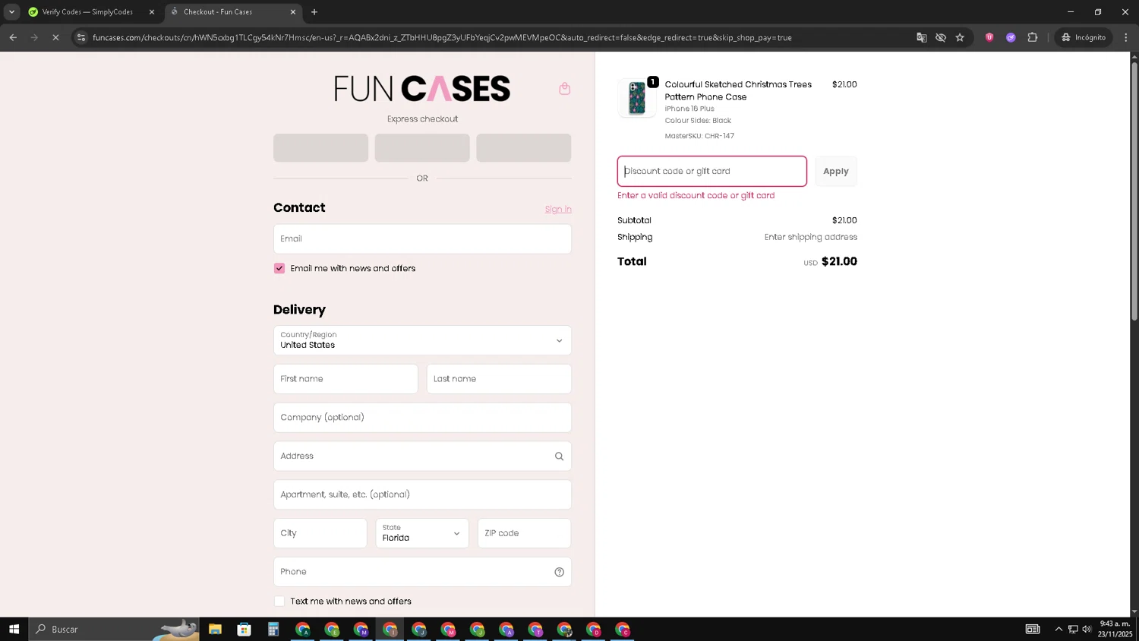Open the Chrome three-dot menu
The height and width of the screenshot is (641, 1139).
tap(1126, 37)
